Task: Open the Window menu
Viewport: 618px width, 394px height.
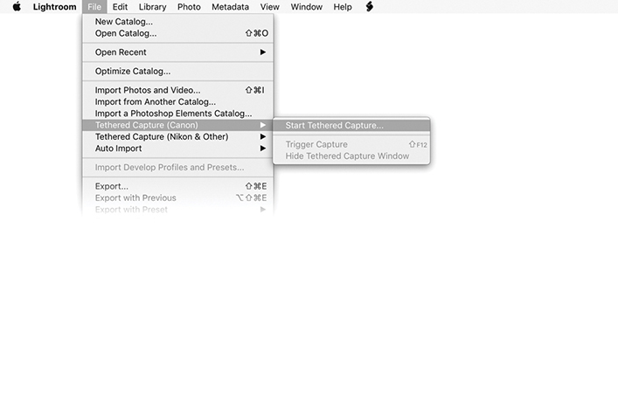Action: [306, 7]
